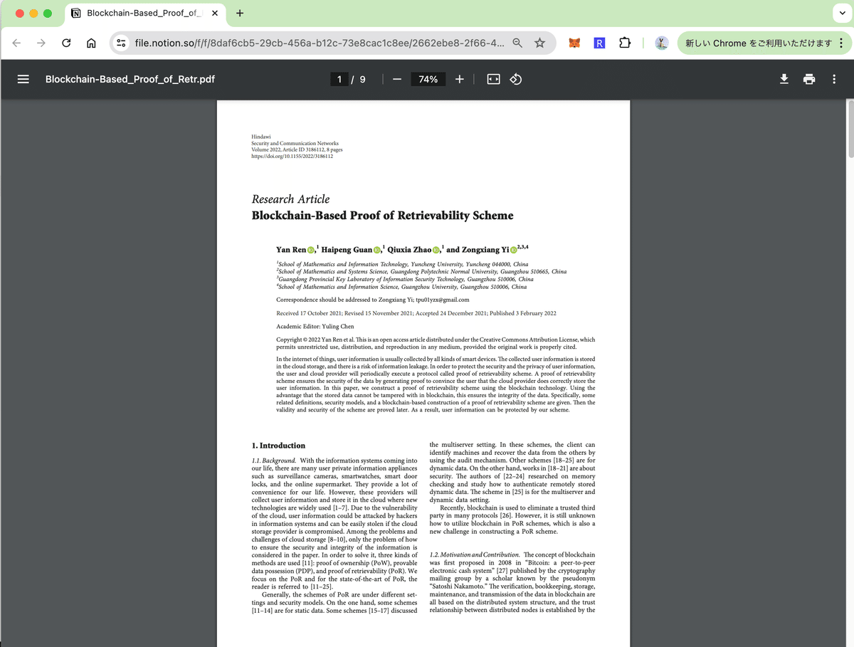Click the Received 17 October 2021 dates line
The height and width of the screenshot is (647, 854).
click(x=416, y=313)
